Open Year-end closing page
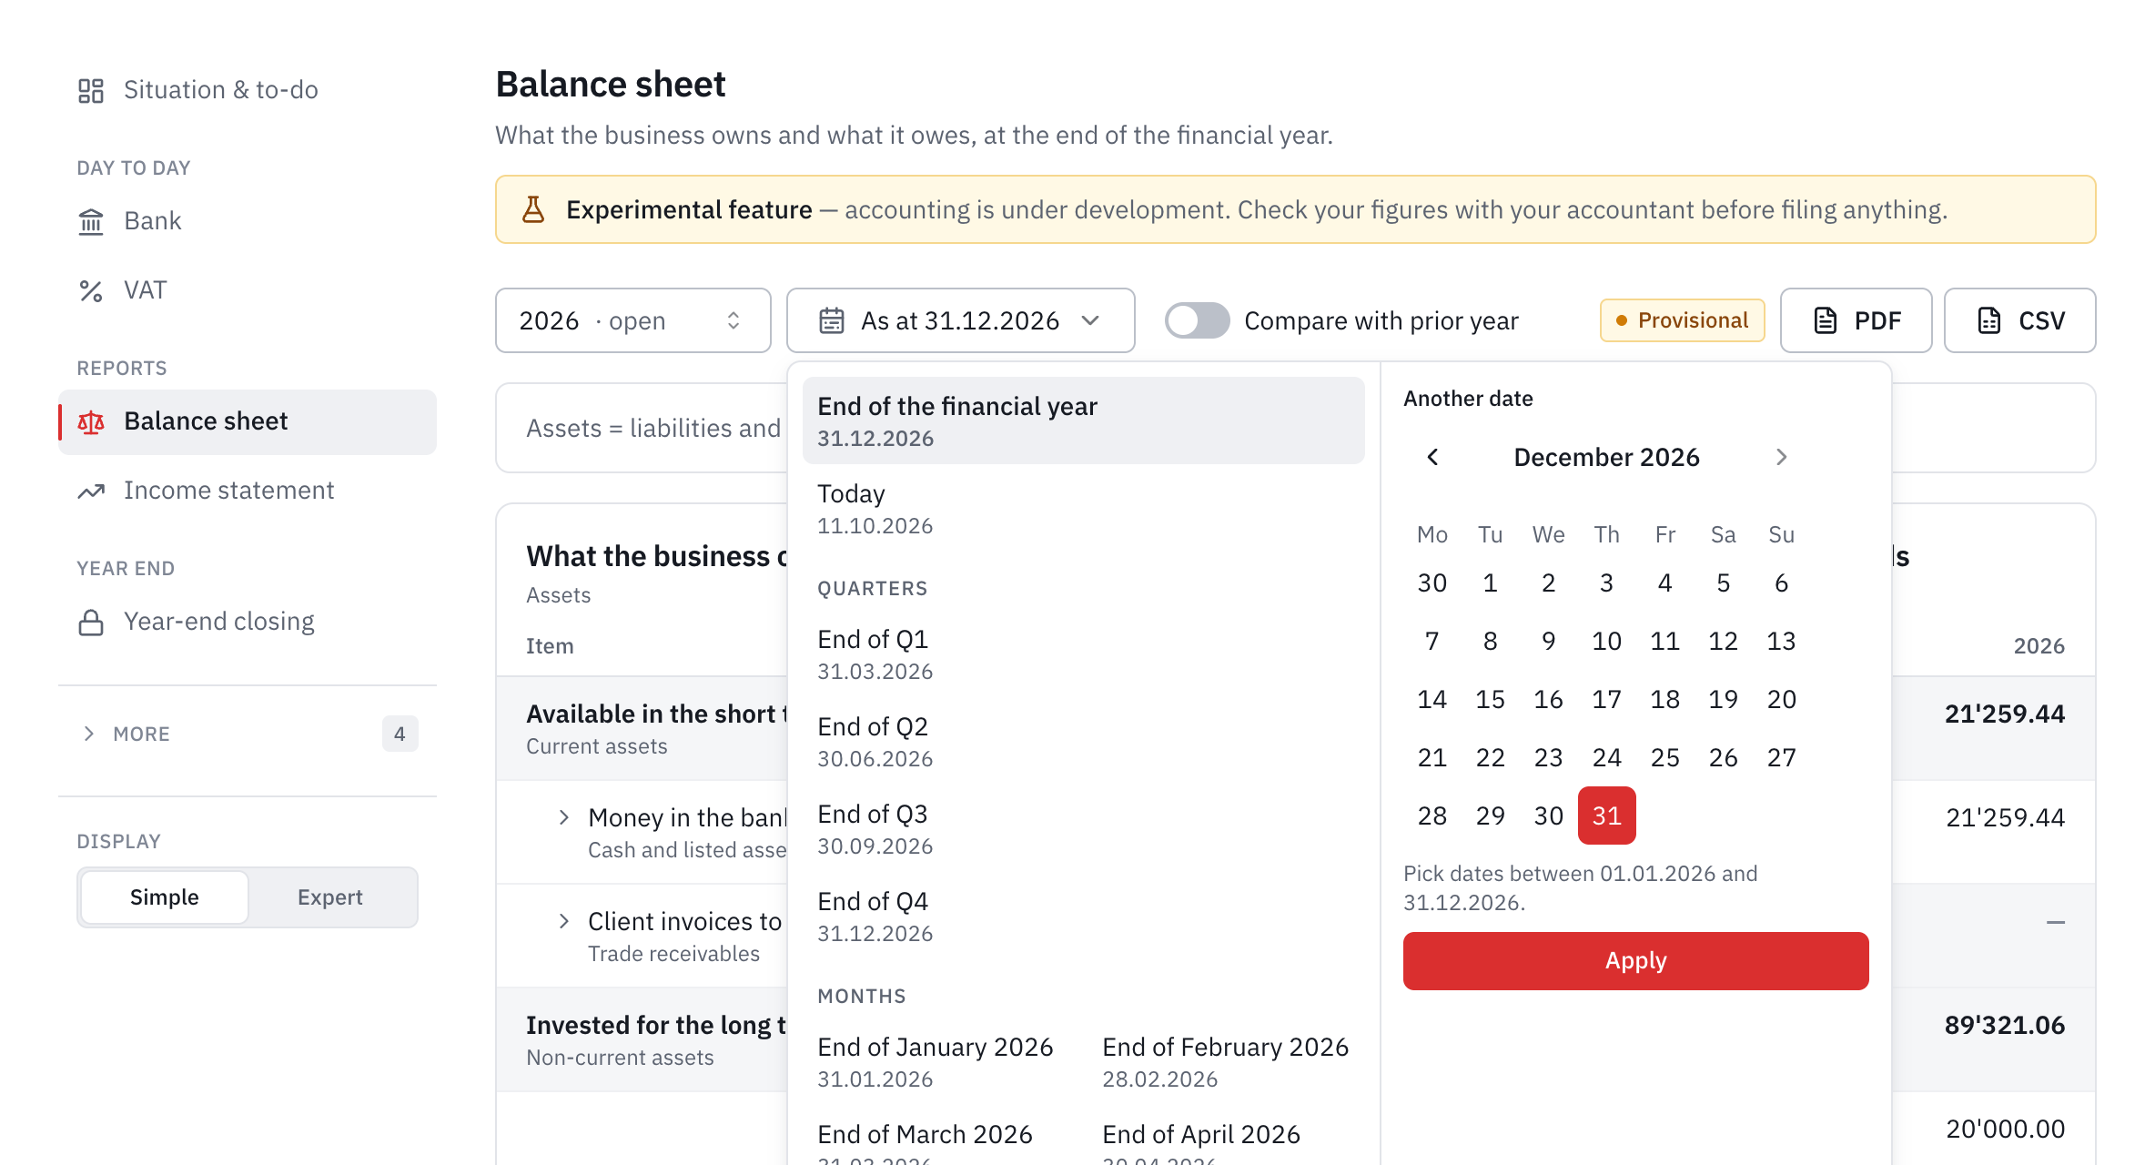This screenshot has width=2155, height=1165. [248, 622]
